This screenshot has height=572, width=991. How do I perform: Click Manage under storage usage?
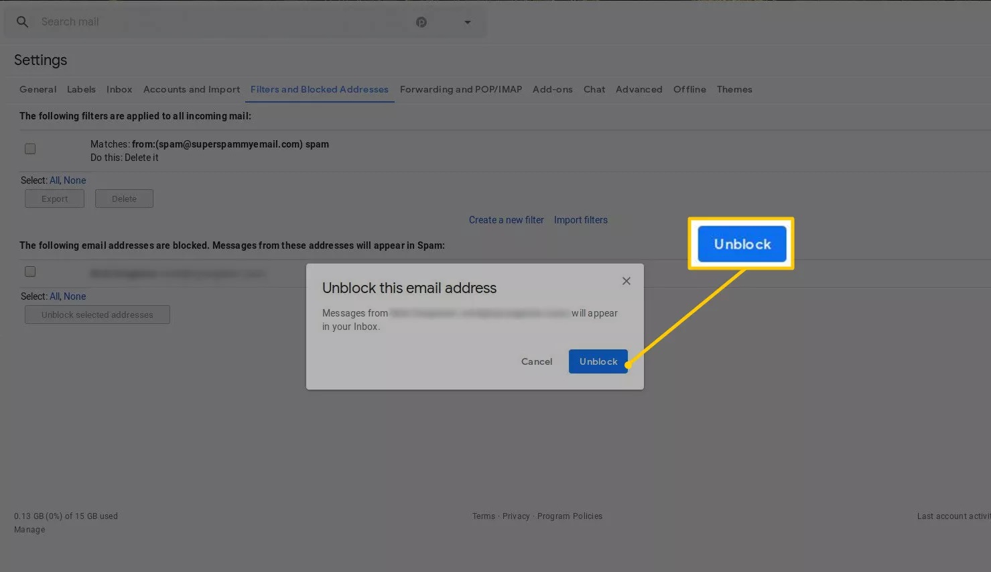(29, 530)
